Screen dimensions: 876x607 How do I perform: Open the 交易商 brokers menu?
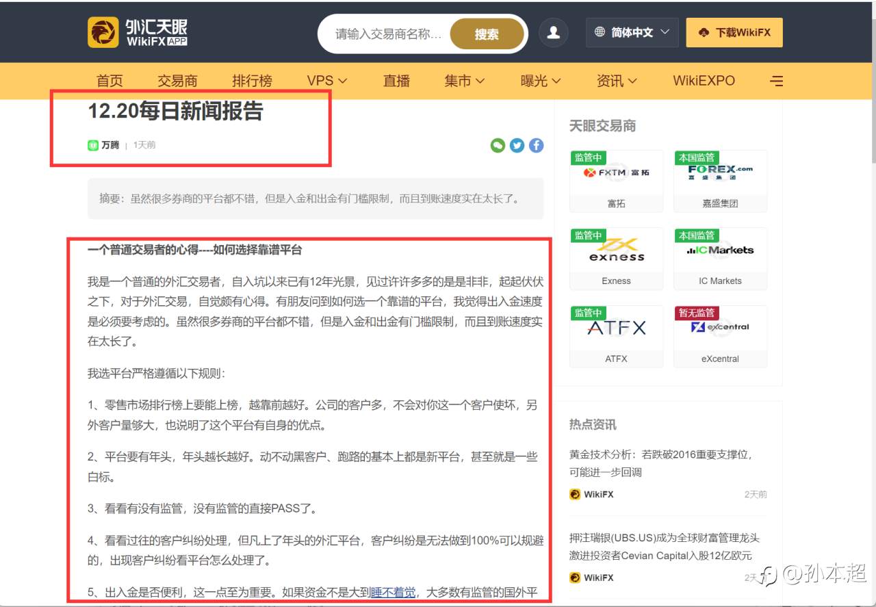click(x=177, y=81)
